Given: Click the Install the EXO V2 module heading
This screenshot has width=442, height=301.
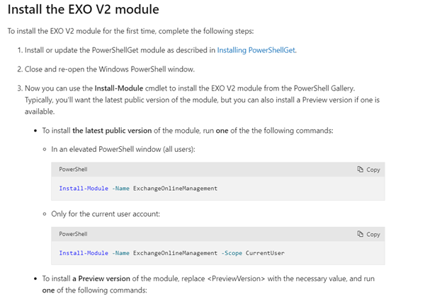Looking at the screenshot, I should click(x=84, y=9).
